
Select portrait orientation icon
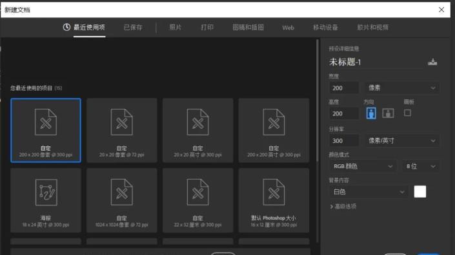click(371, 113)
